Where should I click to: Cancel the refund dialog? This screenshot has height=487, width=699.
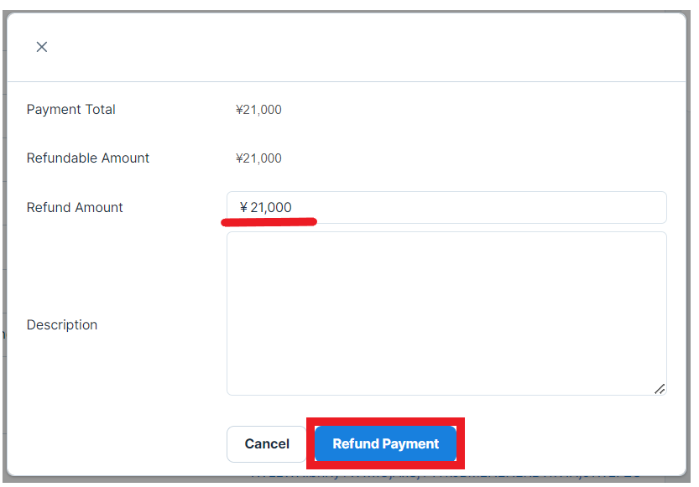[x=267, y=444]
